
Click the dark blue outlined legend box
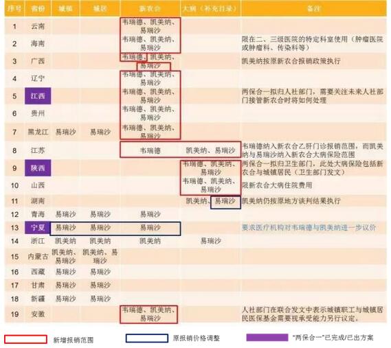147,338
